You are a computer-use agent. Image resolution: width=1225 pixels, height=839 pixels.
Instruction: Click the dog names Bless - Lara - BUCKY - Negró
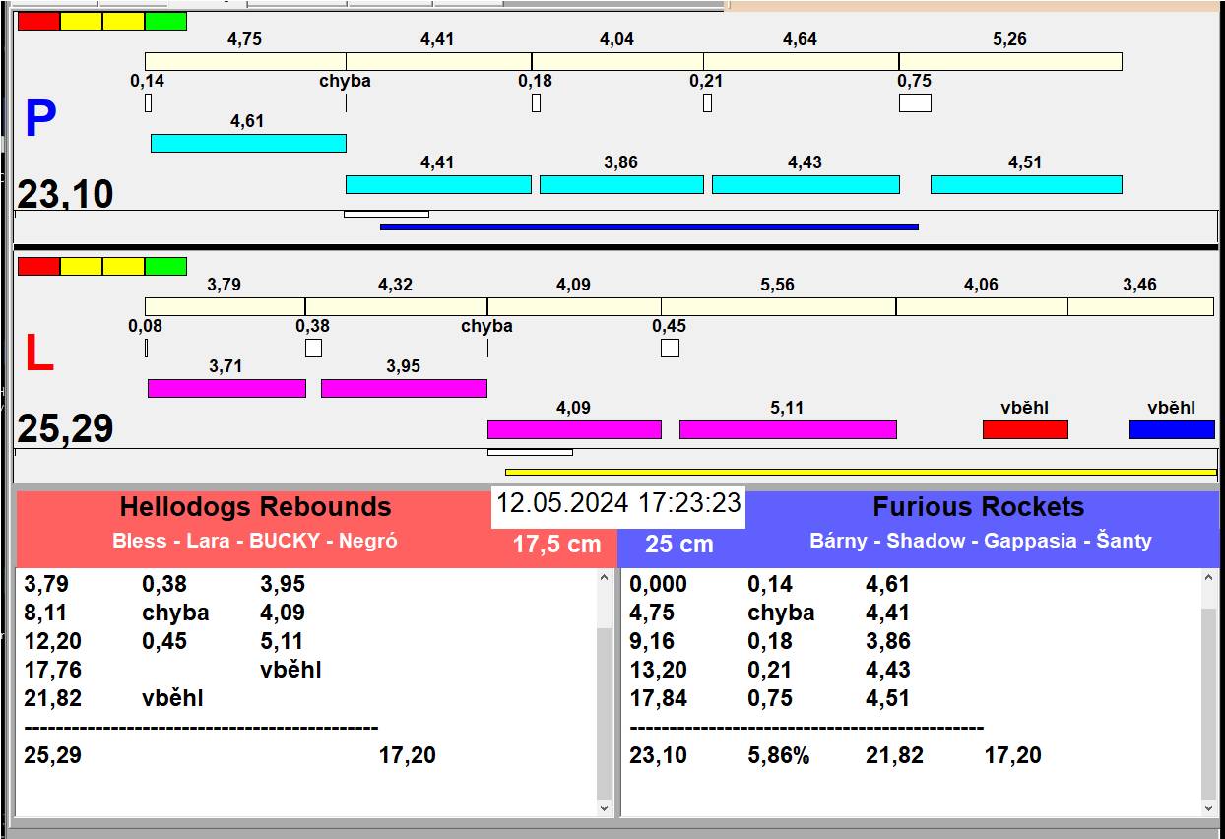(x=255, y=541)
